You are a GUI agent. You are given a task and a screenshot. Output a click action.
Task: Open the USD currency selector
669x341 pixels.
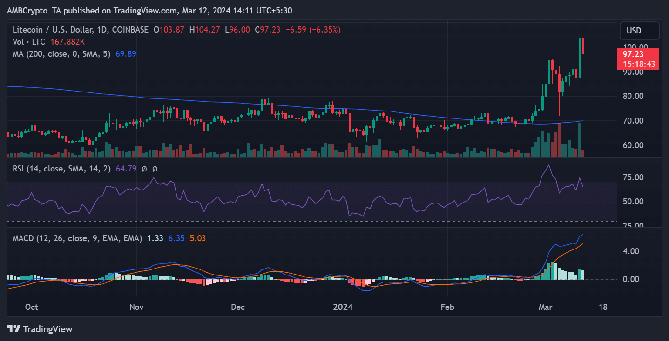click(x=639, y=31)
